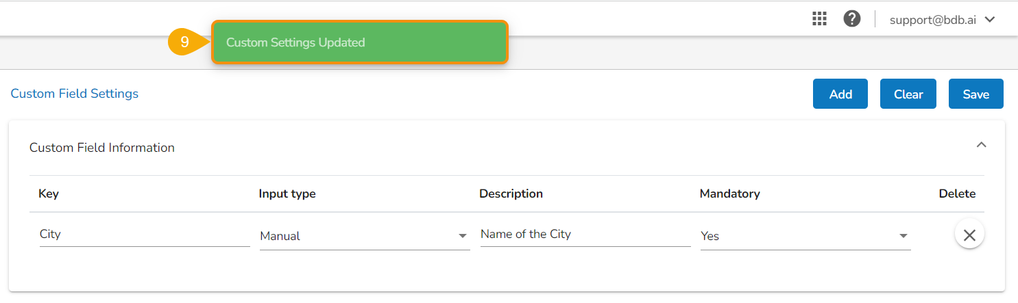Click the help question mark icon

(x=852, y=19)
